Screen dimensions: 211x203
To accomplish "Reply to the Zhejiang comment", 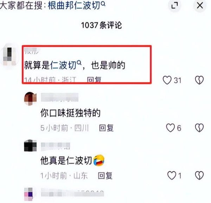I will tap(94, 80).
